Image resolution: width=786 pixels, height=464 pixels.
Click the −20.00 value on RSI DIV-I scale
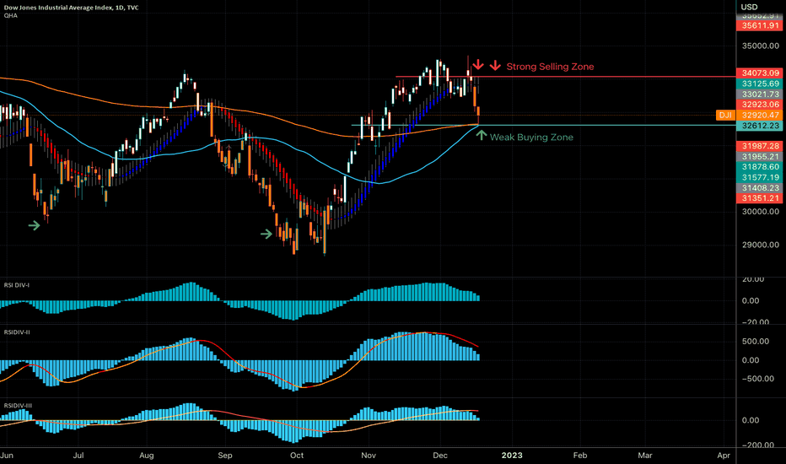tap(756, 322)
